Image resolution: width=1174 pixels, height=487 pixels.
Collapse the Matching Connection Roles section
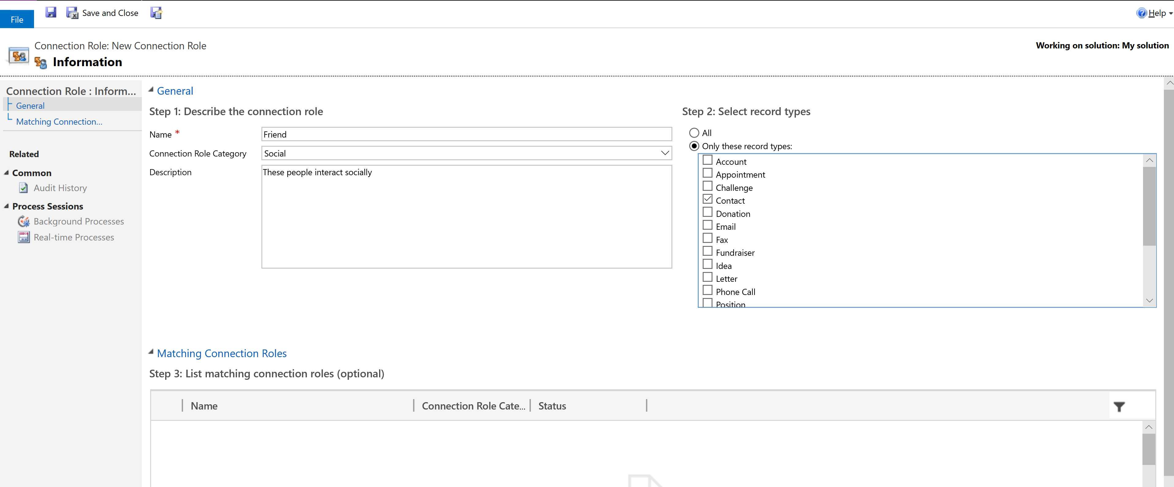tap(150, 352)
